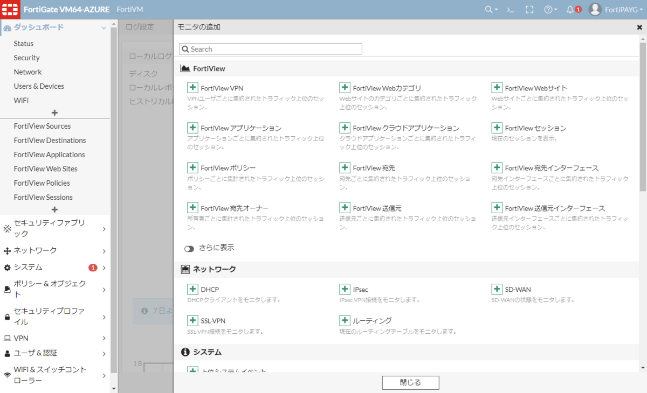Add FortiView 宛先オーナー plus icon
This screenshot has height=393, width=647.
click(x=192, y=208)
